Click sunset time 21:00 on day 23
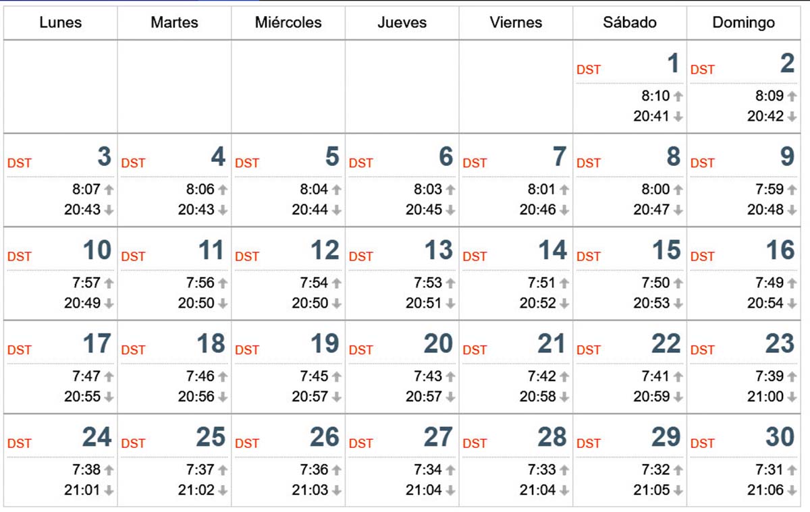 tap(765, 397)
